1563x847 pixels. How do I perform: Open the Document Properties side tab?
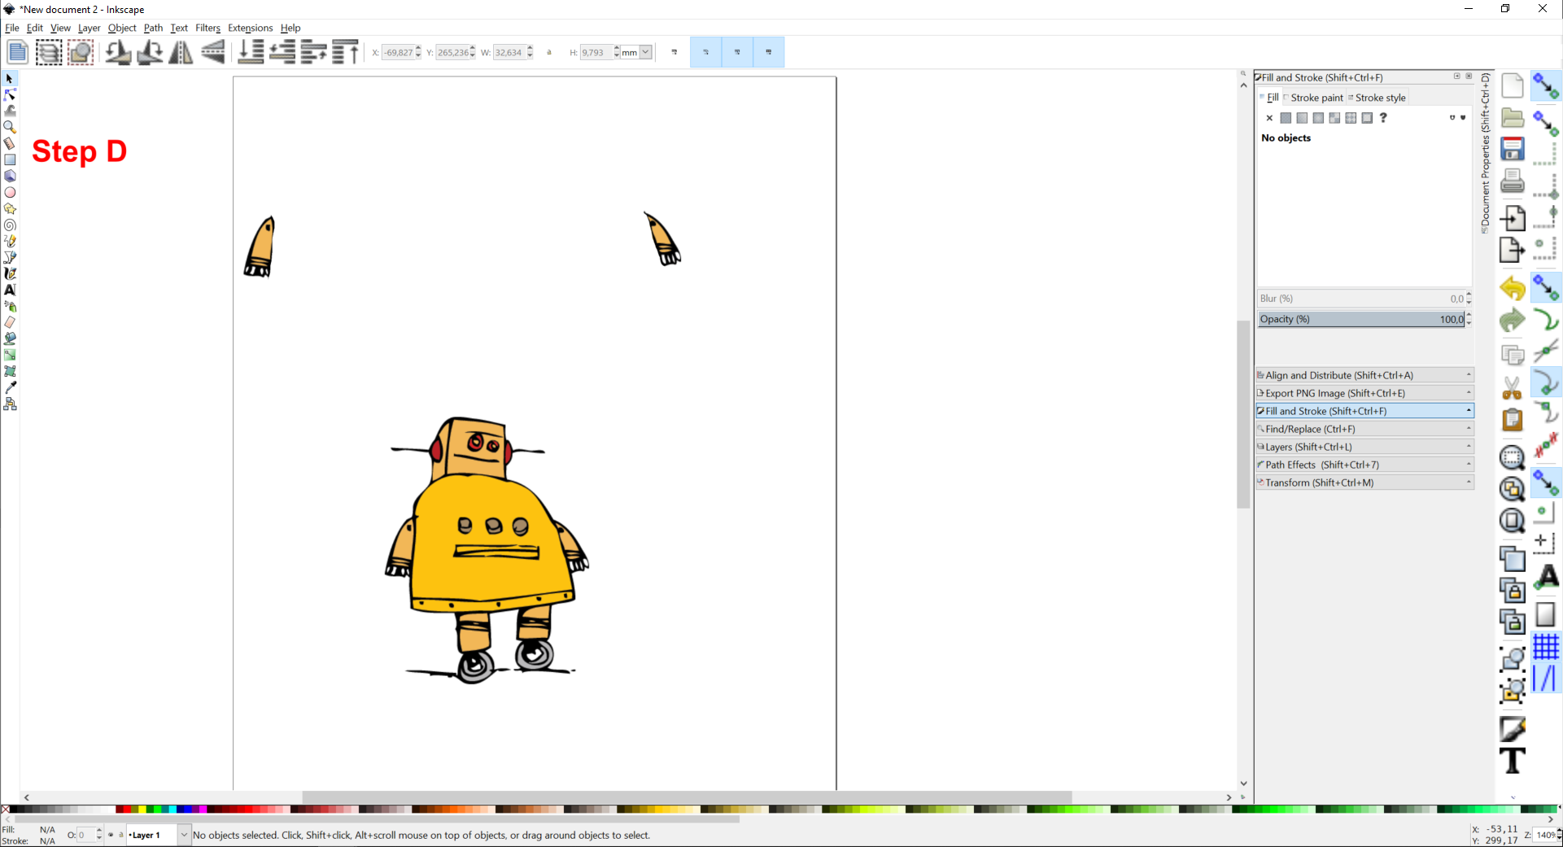point(1486,152)
